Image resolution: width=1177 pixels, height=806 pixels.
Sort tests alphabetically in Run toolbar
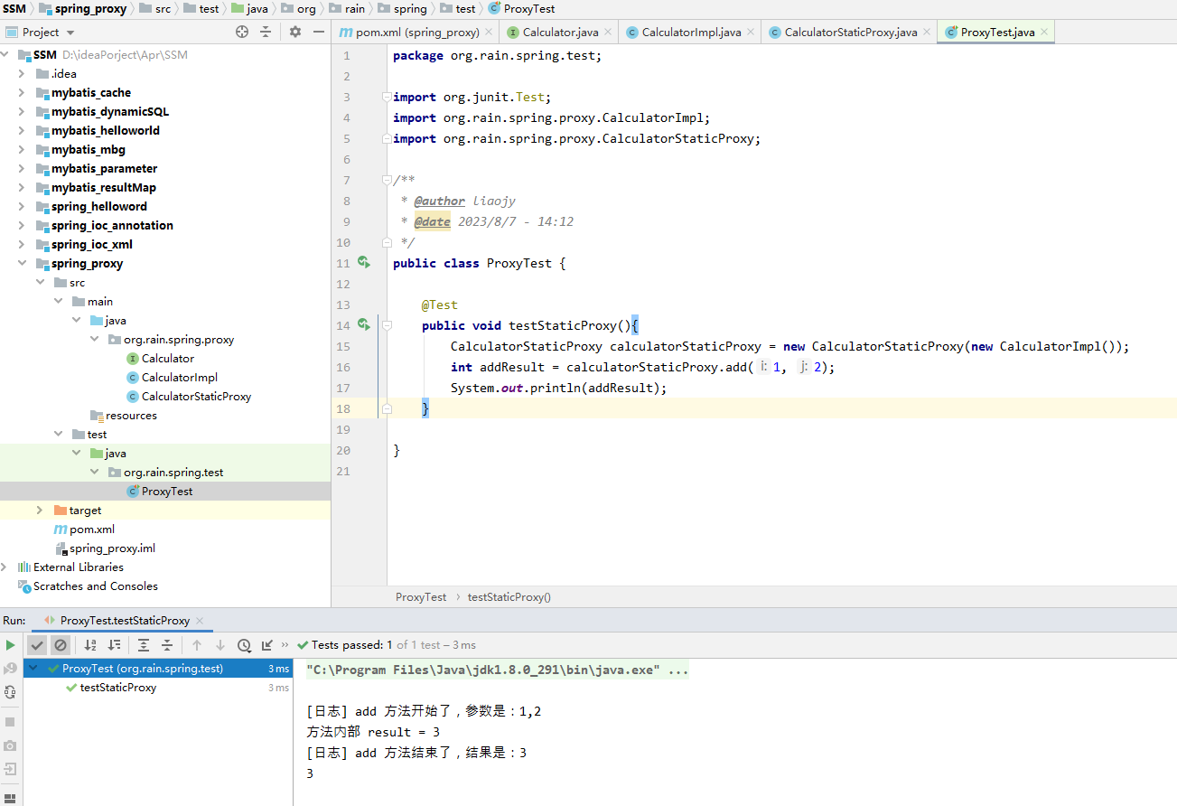pyautogui.click(x=90, y=645)
